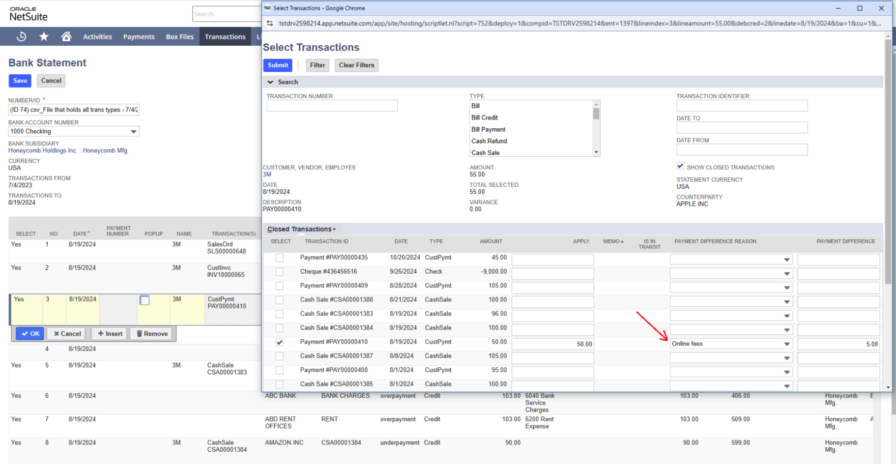
Task: Edit the Apply amount 50.00 field
Action: tap(552, 344)
